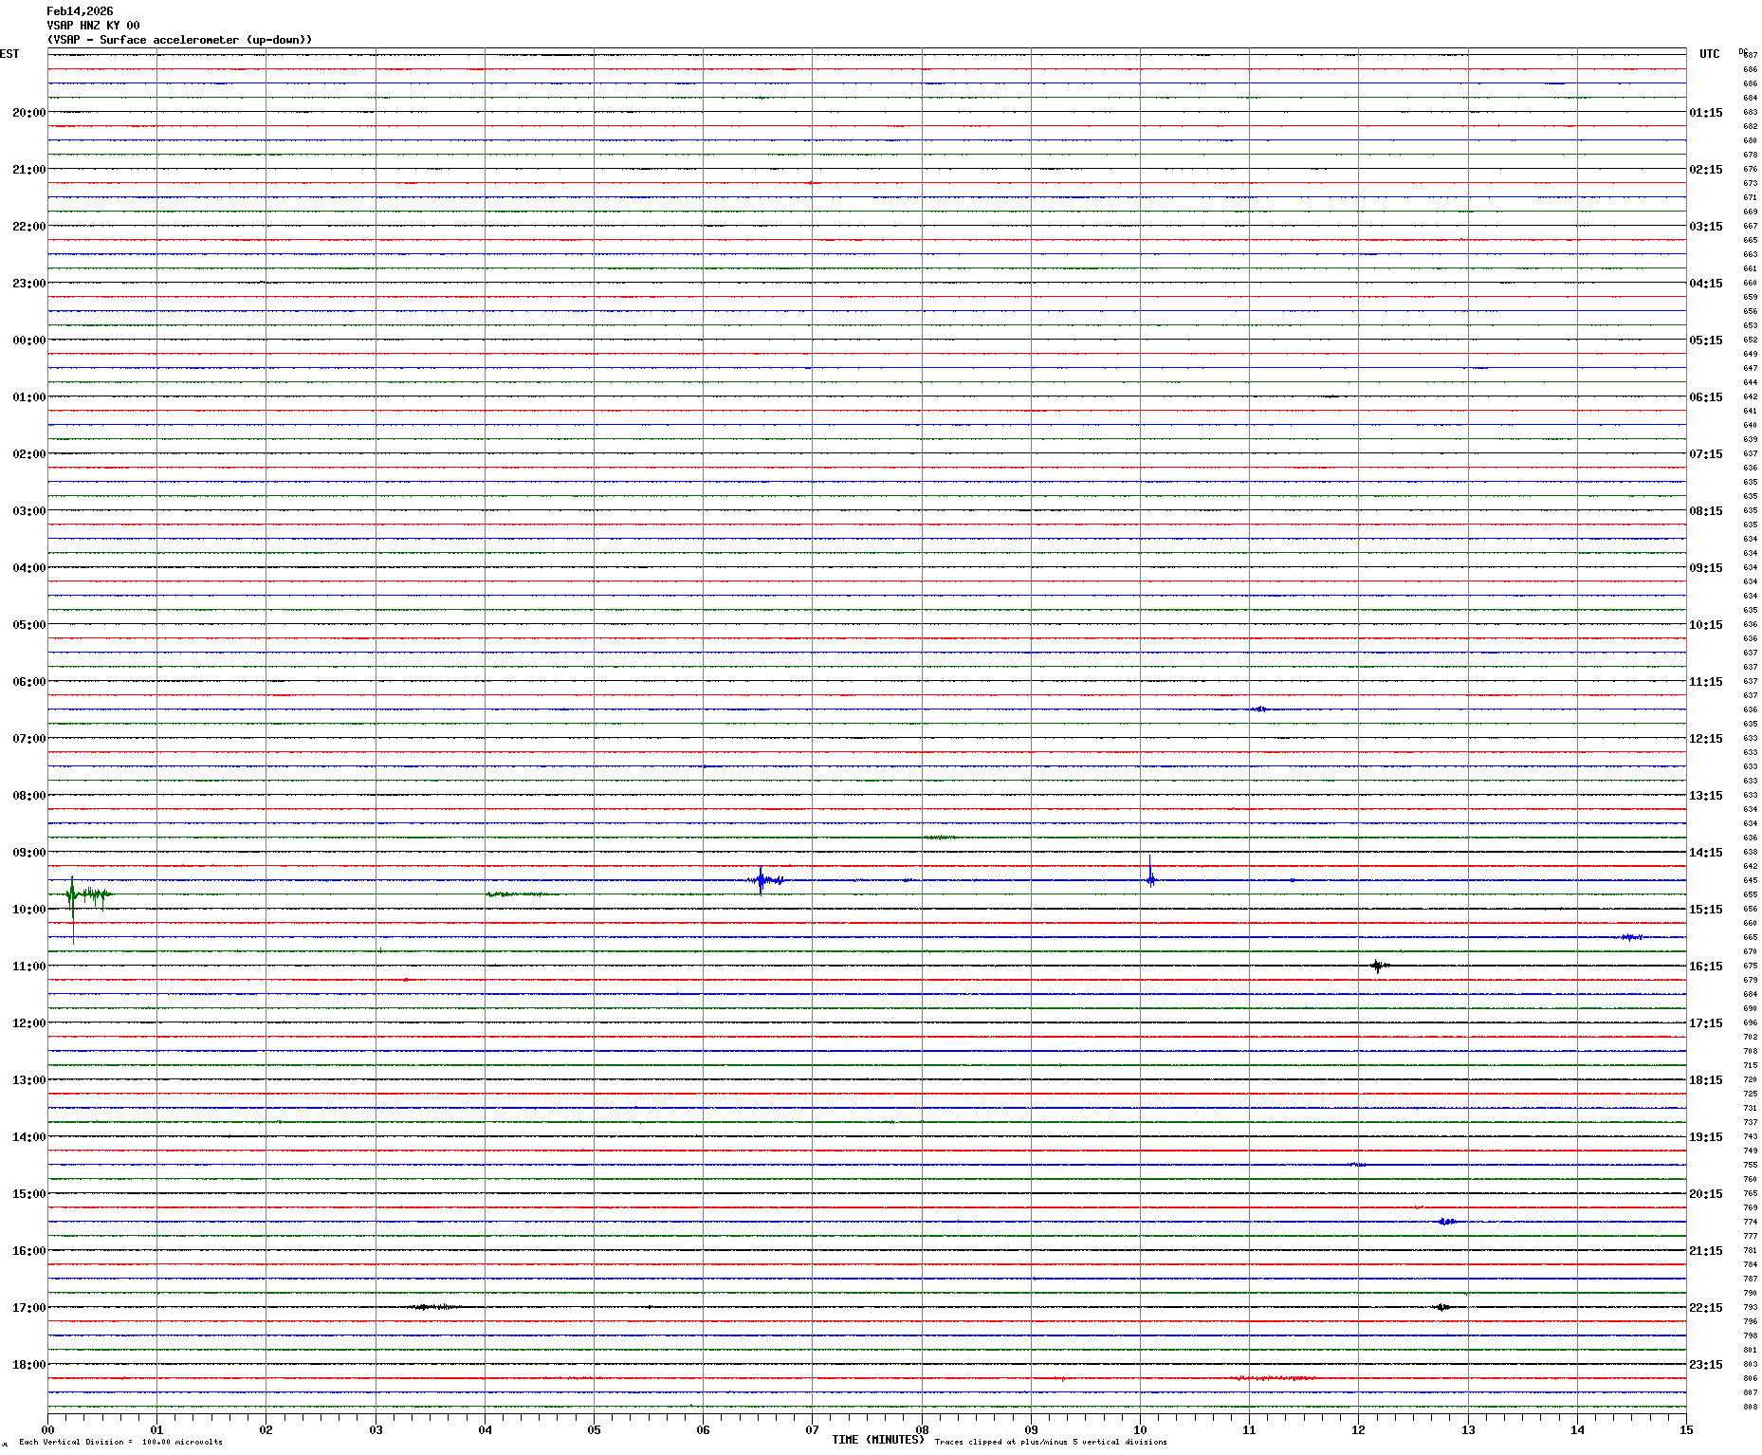Screen dimensions: 1762x1455
Task: Click the black event on the 11:00 trace
Action: click(1378, 966)
